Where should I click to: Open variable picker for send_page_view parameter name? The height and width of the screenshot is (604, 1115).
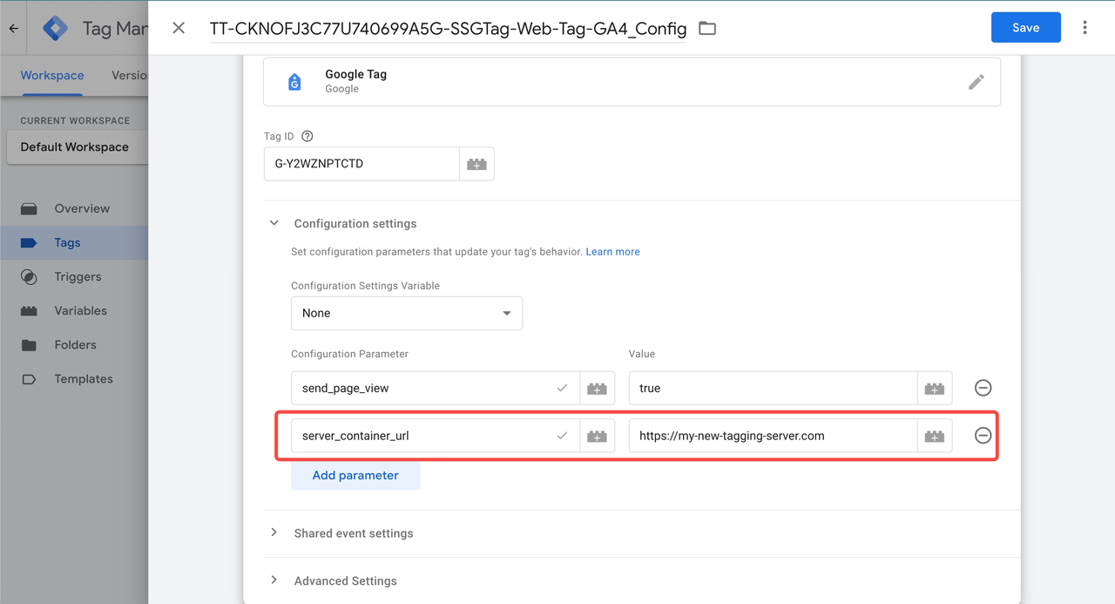[x=597, y=389]
